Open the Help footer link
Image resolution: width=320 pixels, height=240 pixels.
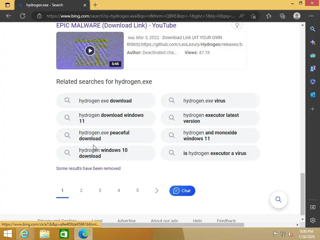coord(197,221)
